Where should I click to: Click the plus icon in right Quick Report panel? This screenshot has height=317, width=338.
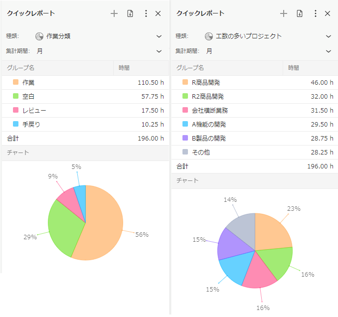[284, 13]
